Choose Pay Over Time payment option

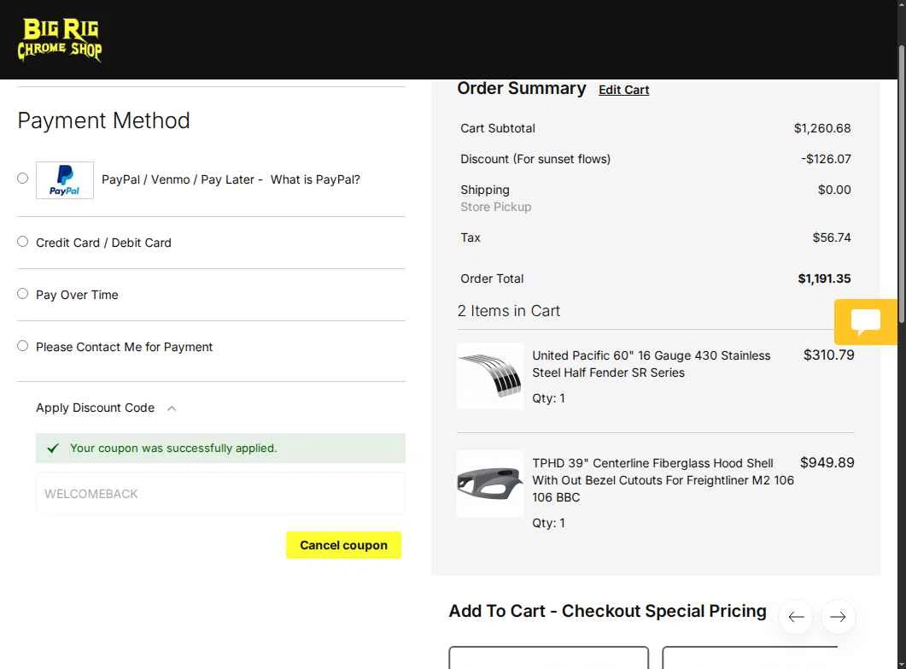point(22,293)
